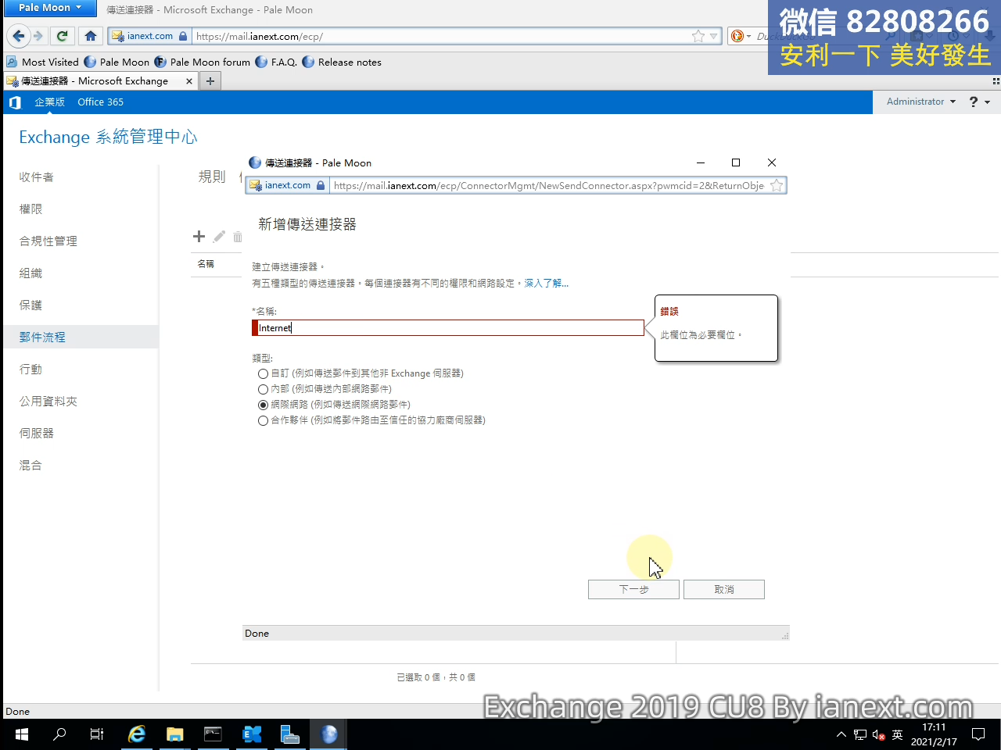Open the 權限 section in sidebar

(30, 209)
